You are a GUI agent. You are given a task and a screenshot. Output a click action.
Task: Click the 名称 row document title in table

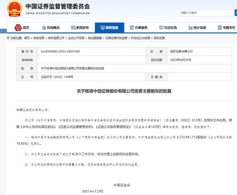(73, 68)
